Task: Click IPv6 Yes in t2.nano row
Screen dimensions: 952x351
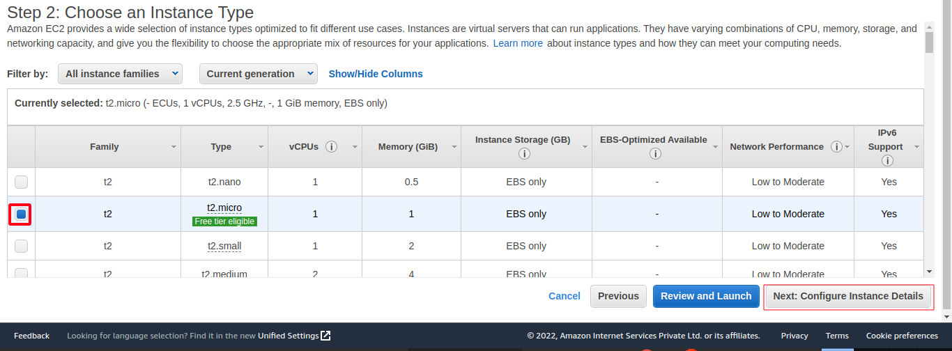Action: click(x=889, y=182)
